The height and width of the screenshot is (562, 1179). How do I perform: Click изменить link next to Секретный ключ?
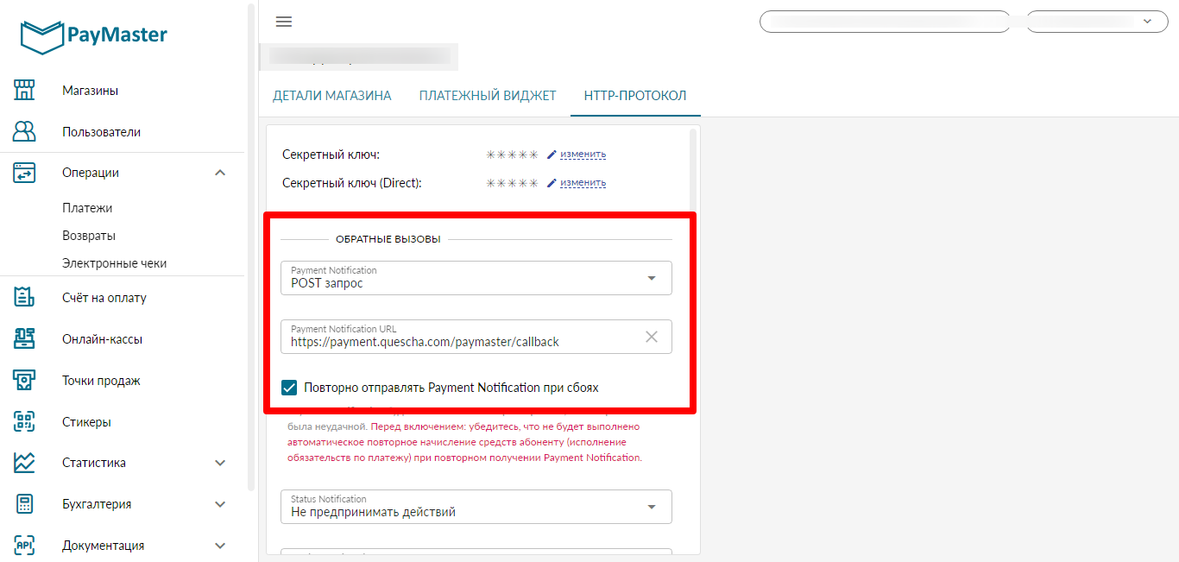(x=583, y=155)
